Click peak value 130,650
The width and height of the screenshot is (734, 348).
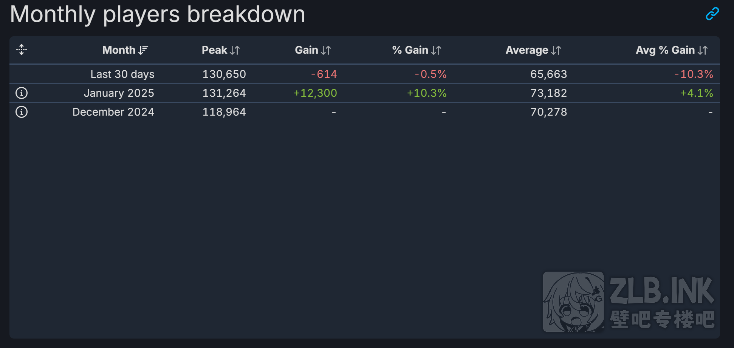224,74
